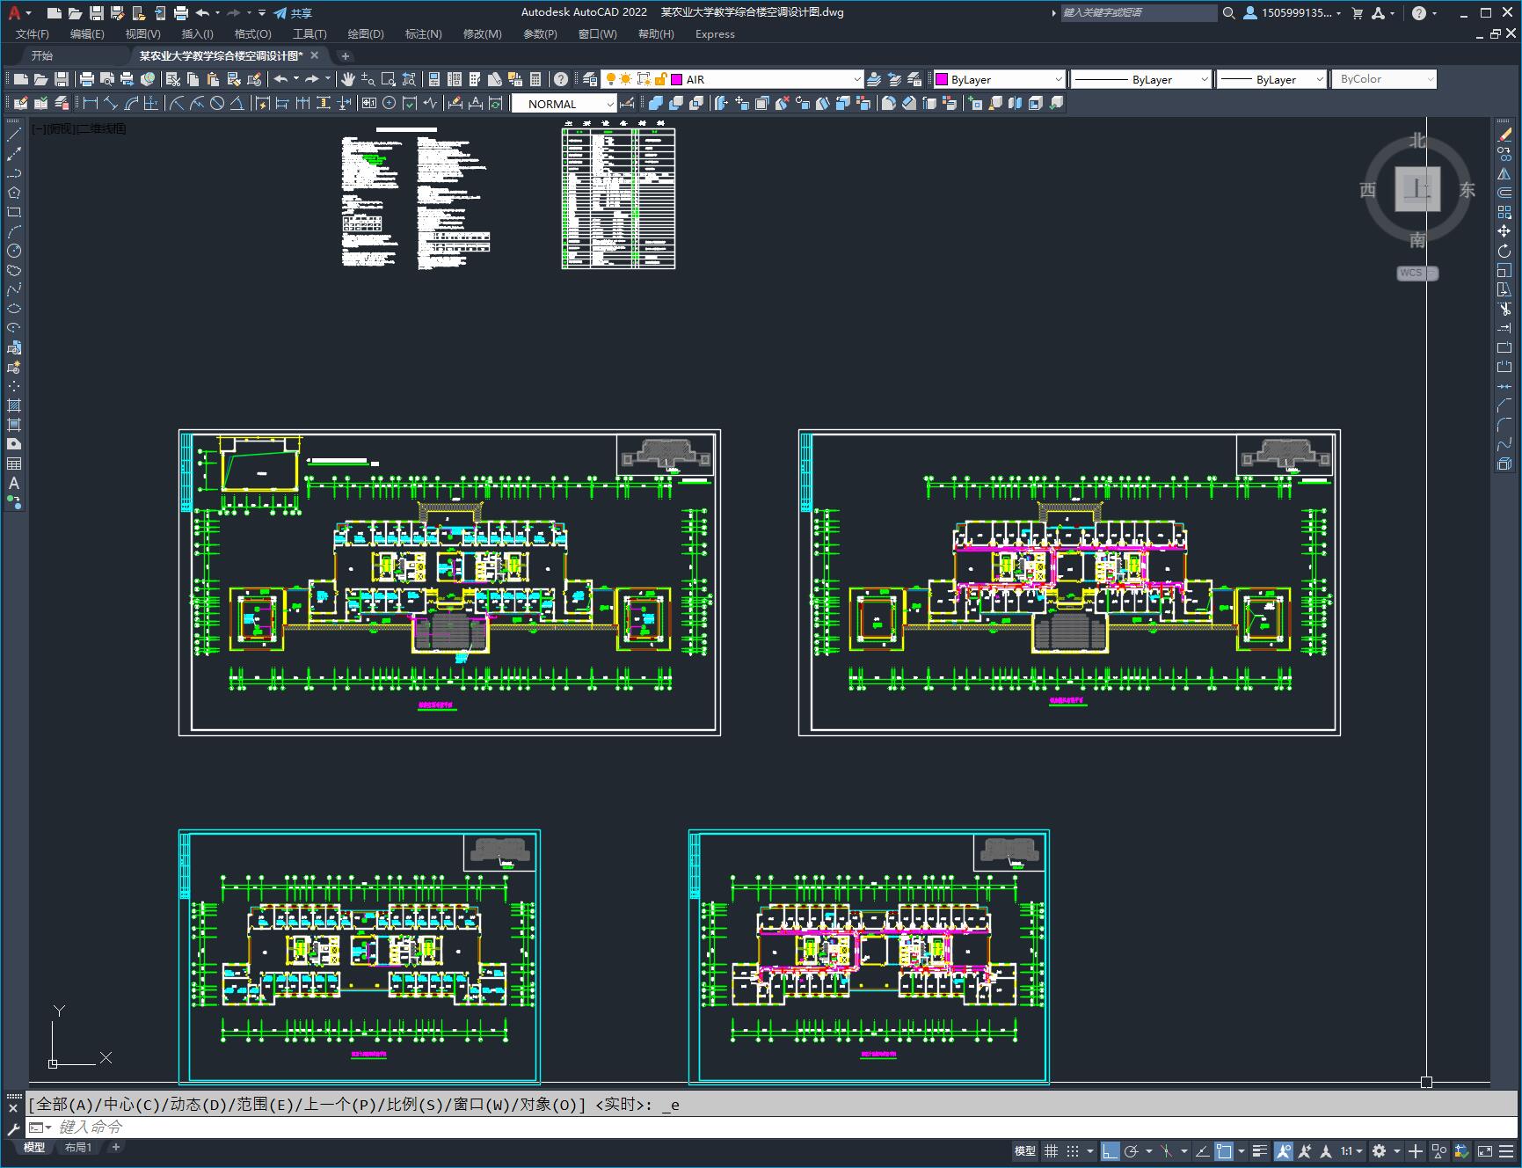The image size is (1522, 1168).
Task: Click the ViewCube top face 上
Action: coord(1417,189)
